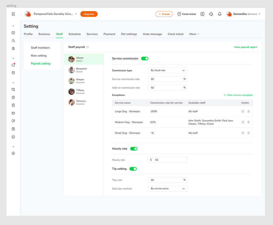Delete the Small Dog - Shampoo exception
Image resolution: width=273 pixels, height=225 pixels.
tap(248, 133)
